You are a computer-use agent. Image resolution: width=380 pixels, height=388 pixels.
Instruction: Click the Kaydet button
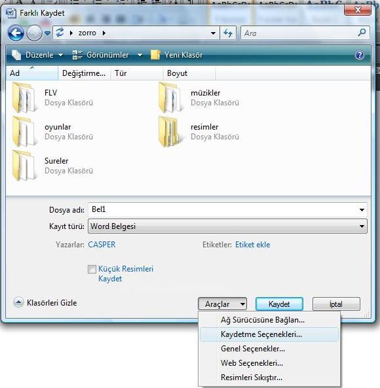(279, 304)
